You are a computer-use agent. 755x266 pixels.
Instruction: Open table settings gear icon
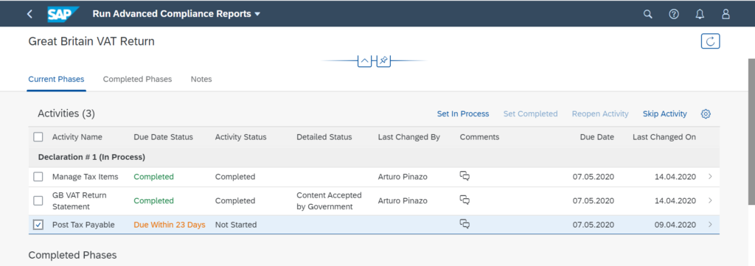coord(706,114)
